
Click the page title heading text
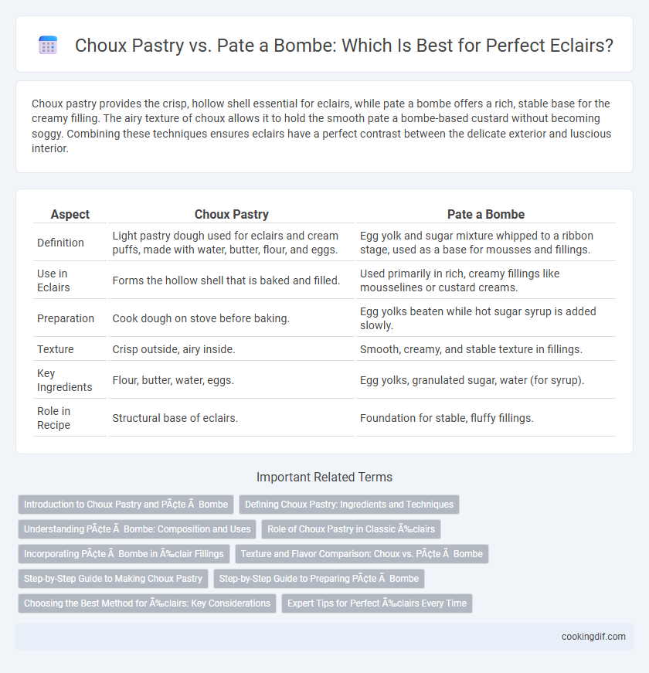[344, 46]
